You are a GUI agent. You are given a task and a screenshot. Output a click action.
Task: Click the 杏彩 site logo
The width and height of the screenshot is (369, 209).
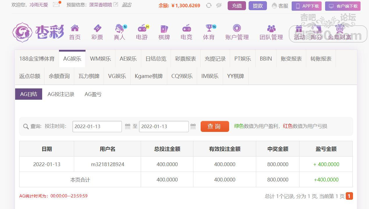pyautogui.click(x=38, y=32)
